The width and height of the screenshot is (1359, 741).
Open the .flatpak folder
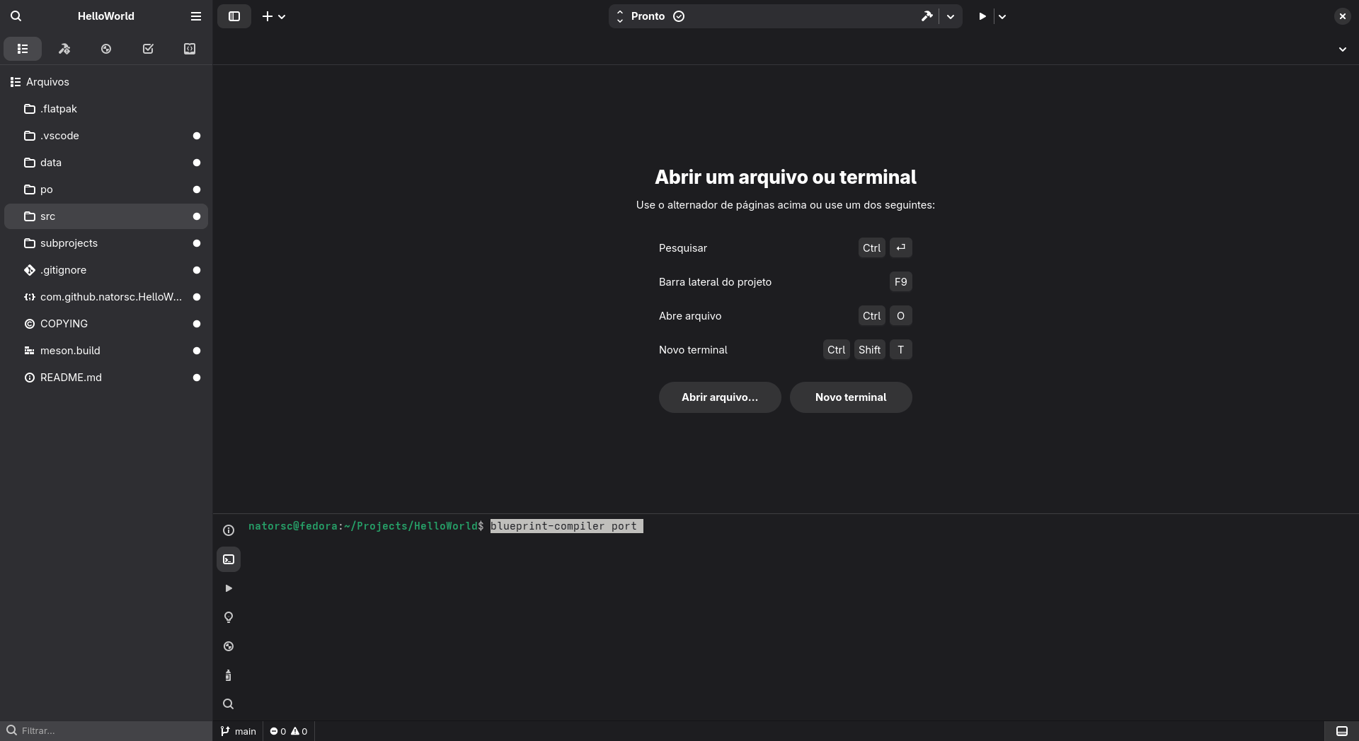[106, 109]
